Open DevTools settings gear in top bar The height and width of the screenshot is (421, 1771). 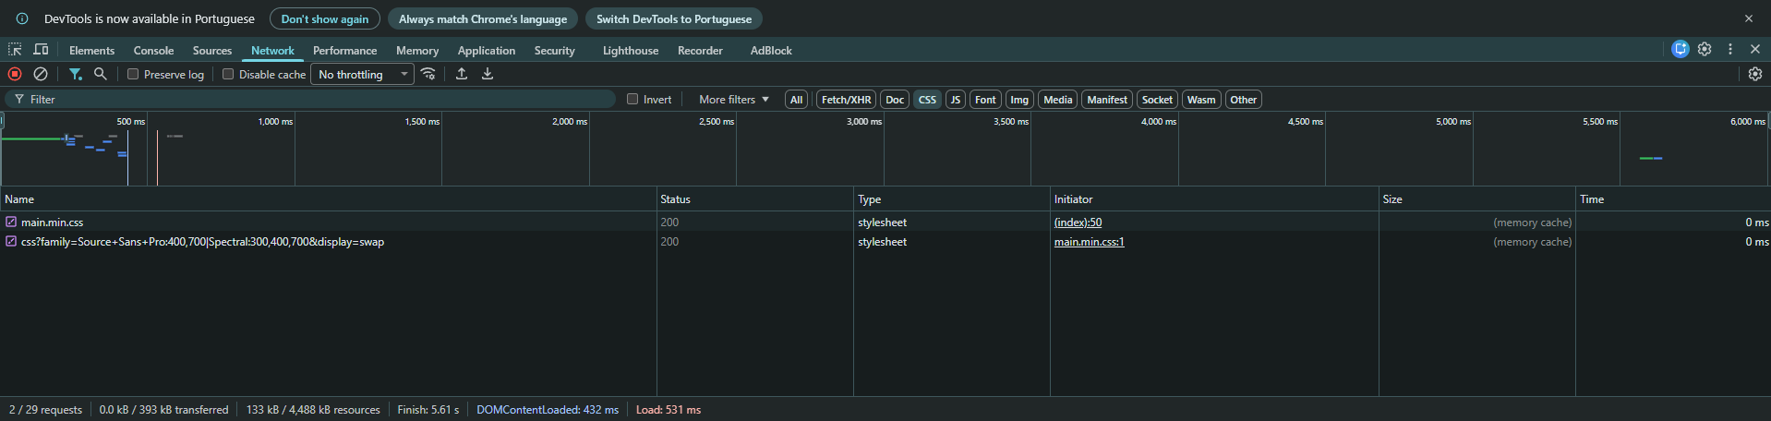(x=1705, y=49)
